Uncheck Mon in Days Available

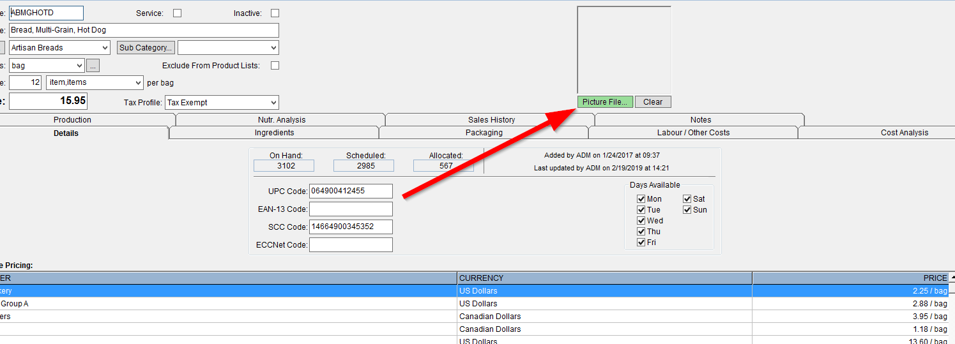tap(641, 199)
